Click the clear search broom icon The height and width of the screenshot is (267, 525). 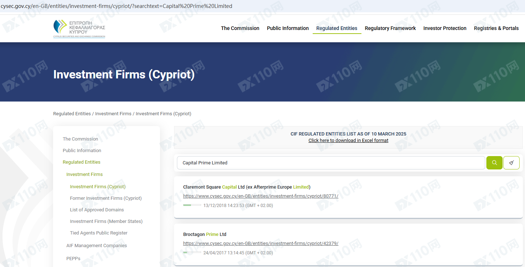[x=511, y=163]
